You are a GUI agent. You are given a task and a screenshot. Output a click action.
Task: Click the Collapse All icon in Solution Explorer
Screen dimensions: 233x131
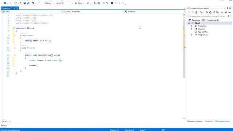click(x=214, y=12)
